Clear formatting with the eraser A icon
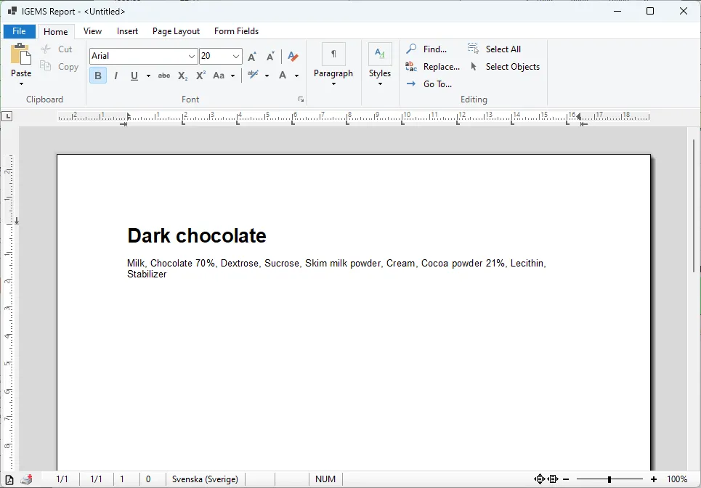This screenshot has width=701, height=488. pyautogui.click(x=293, y=57)
